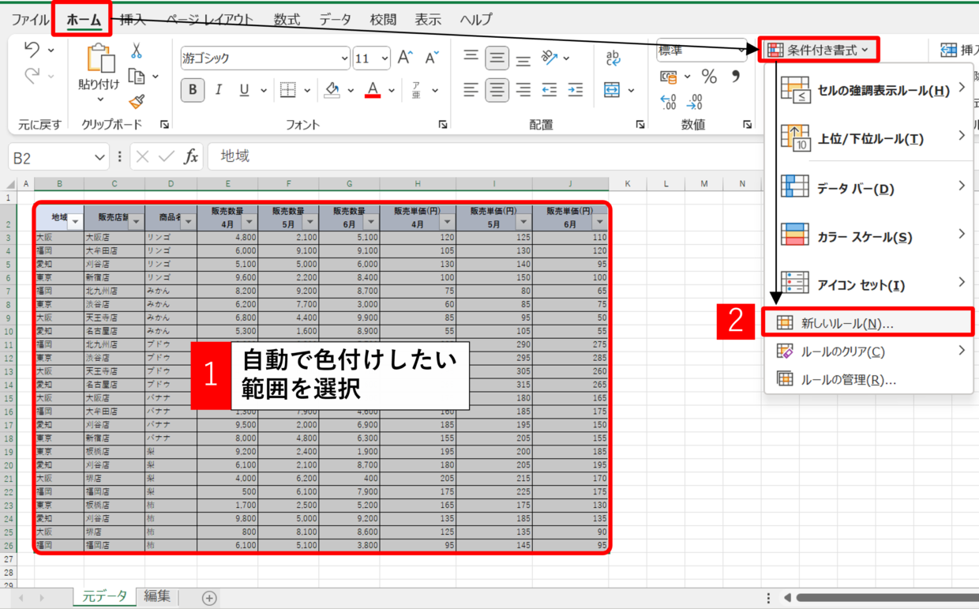The width and height of the screenshot is (979, 609).
Task: Select the Format Painter brush icon
Action: click(136, 101)
